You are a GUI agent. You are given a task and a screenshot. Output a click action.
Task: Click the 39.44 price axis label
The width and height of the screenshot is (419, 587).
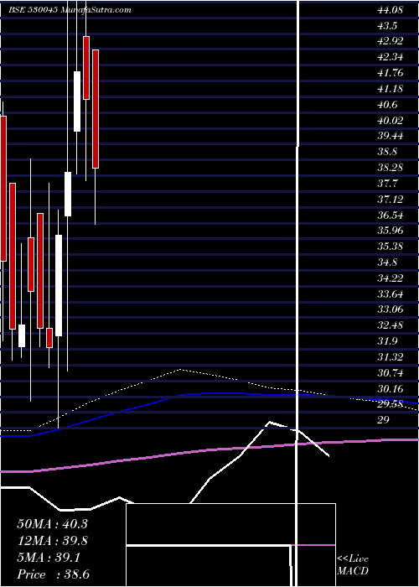tap(391, 136)
